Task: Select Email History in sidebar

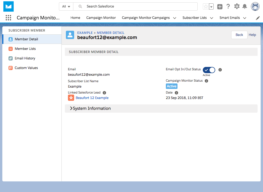Action: (x=32, y=58)
